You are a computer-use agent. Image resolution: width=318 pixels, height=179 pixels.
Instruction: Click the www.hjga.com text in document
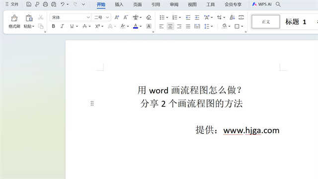click(251, 130)
